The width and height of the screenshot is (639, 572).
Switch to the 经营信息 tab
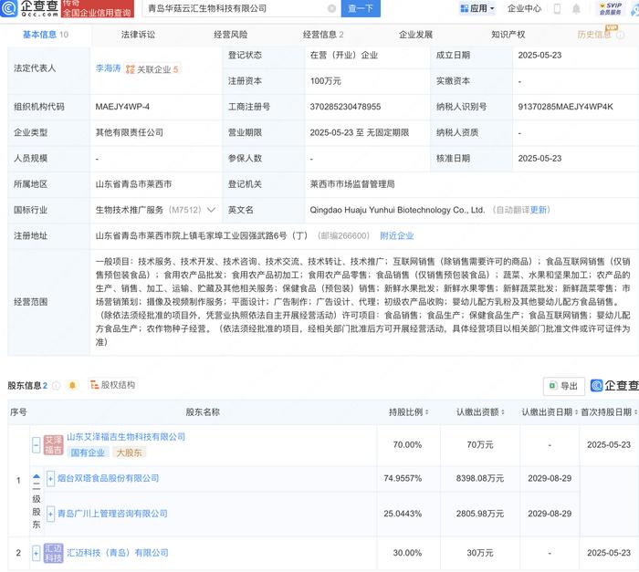[323, 35]
